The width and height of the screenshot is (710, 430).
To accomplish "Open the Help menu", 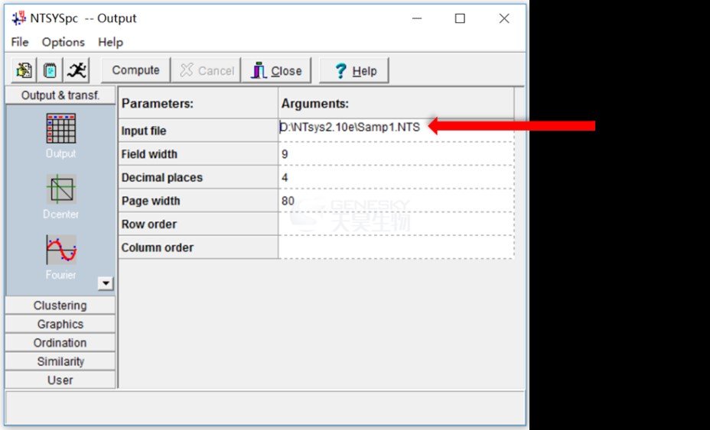I will tap(110, 42).
